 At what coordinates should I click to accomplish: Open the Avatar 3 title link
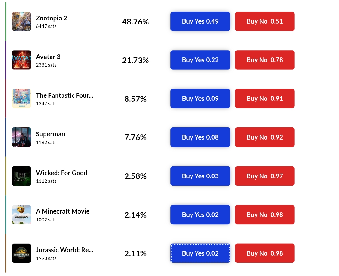click(x=48, y=57)
